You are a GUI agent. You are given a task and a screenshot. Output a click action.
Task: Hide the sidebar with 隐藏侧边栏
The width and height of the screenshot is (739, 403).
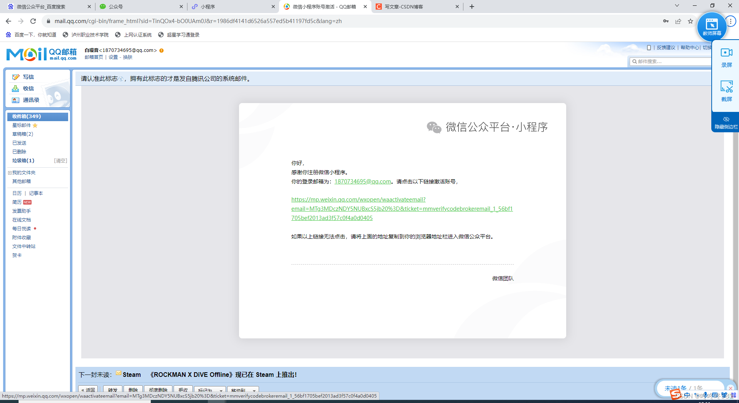click(x=726, y=122)
